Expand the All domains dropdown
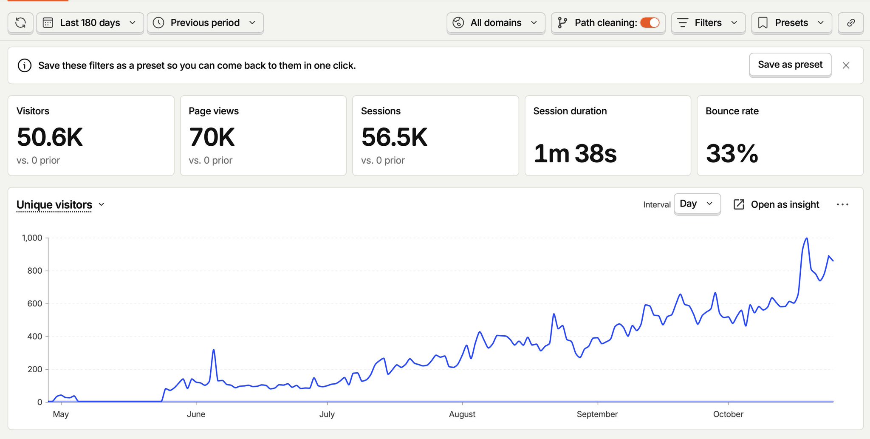 click(496, 23)
